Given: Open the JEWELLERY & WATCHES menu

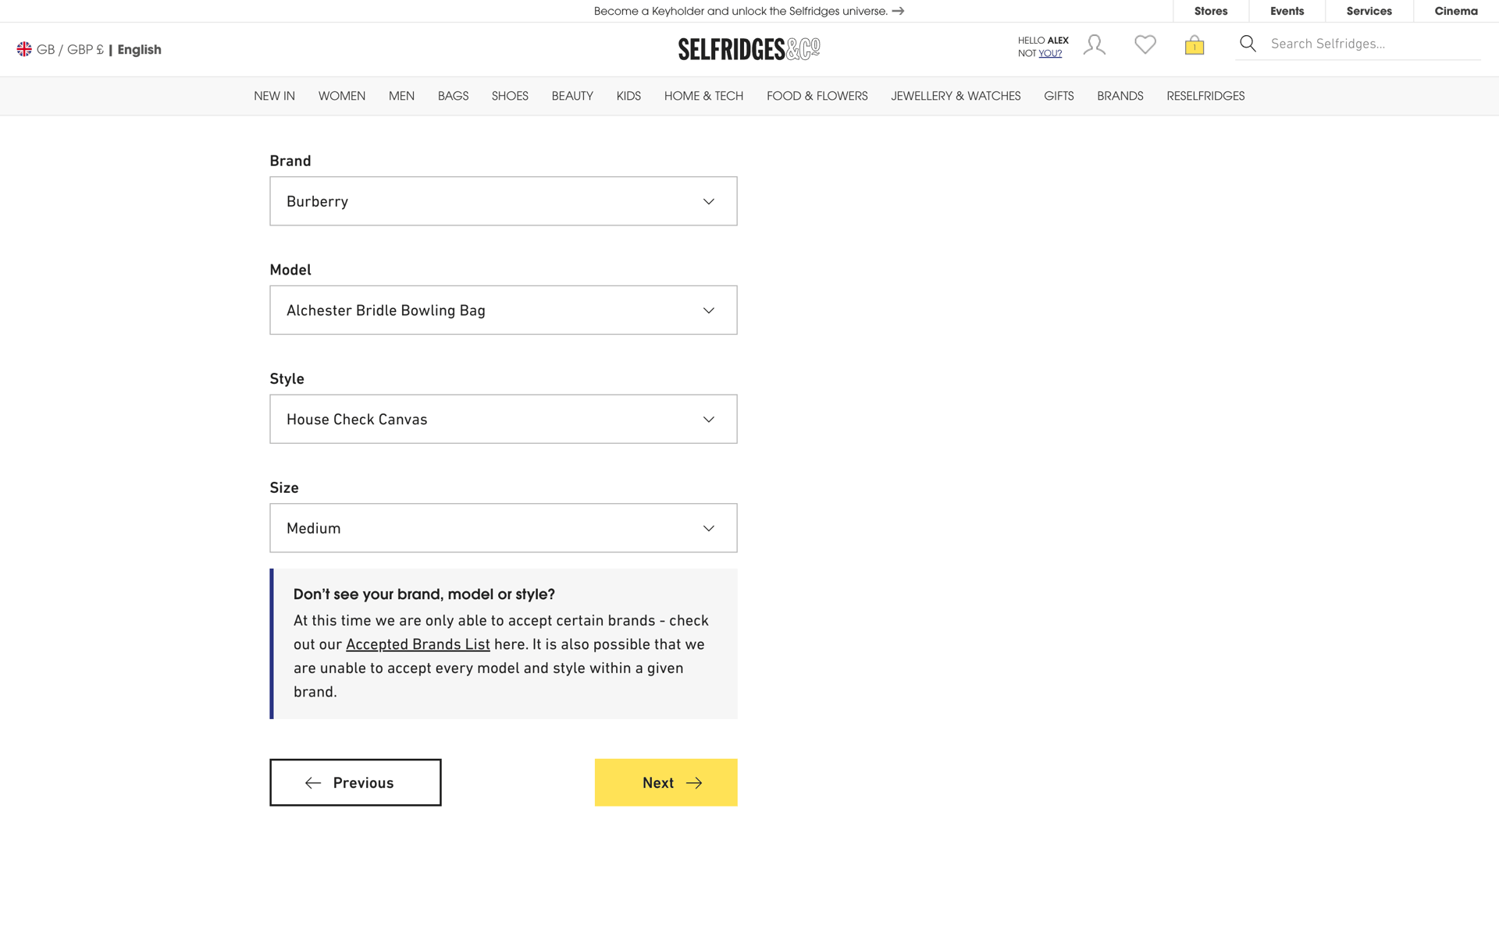Looking at the screenshot, I should click(x=956, y=96).
